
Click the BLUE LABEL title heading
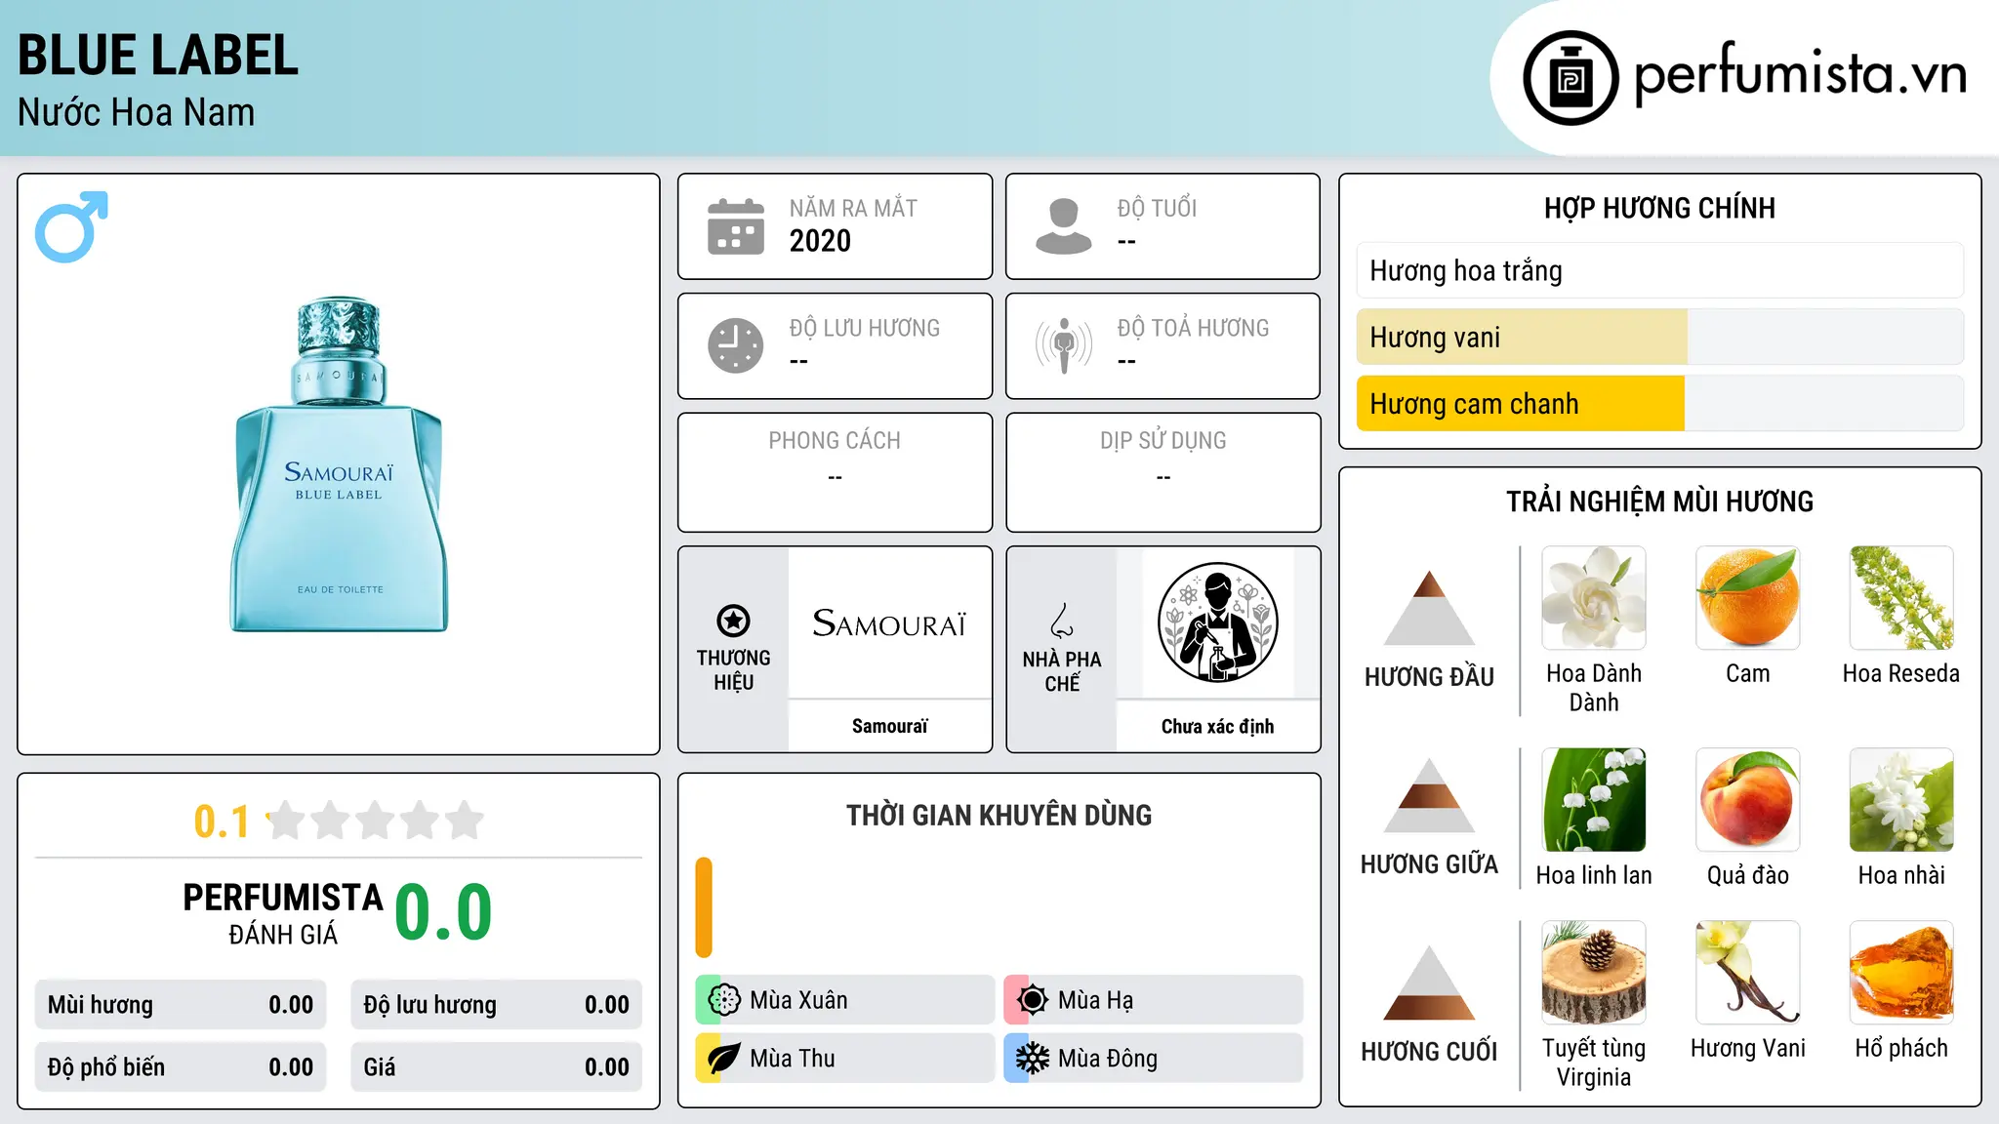coord(158,55)
